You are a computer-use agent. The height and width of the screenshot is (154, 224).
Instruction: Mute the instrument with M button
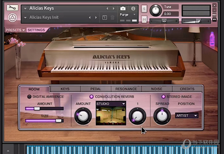[144, 19]
